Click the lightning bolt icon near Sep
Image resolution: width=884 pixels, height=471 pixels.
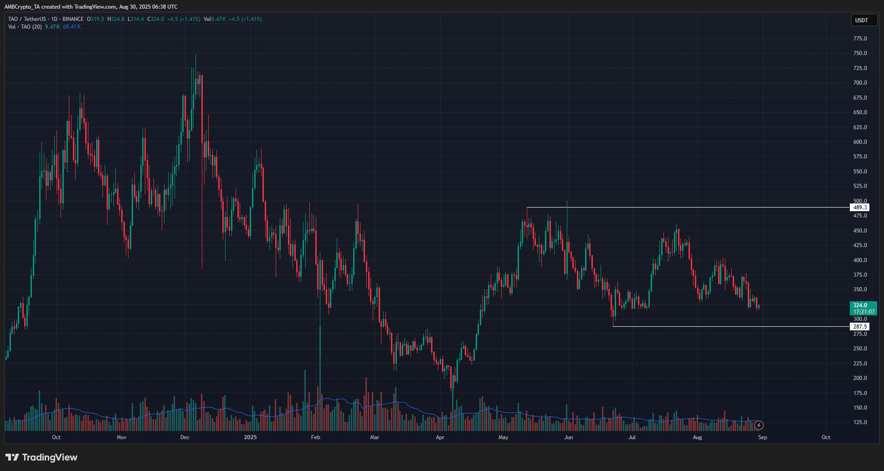click(759, 425)
